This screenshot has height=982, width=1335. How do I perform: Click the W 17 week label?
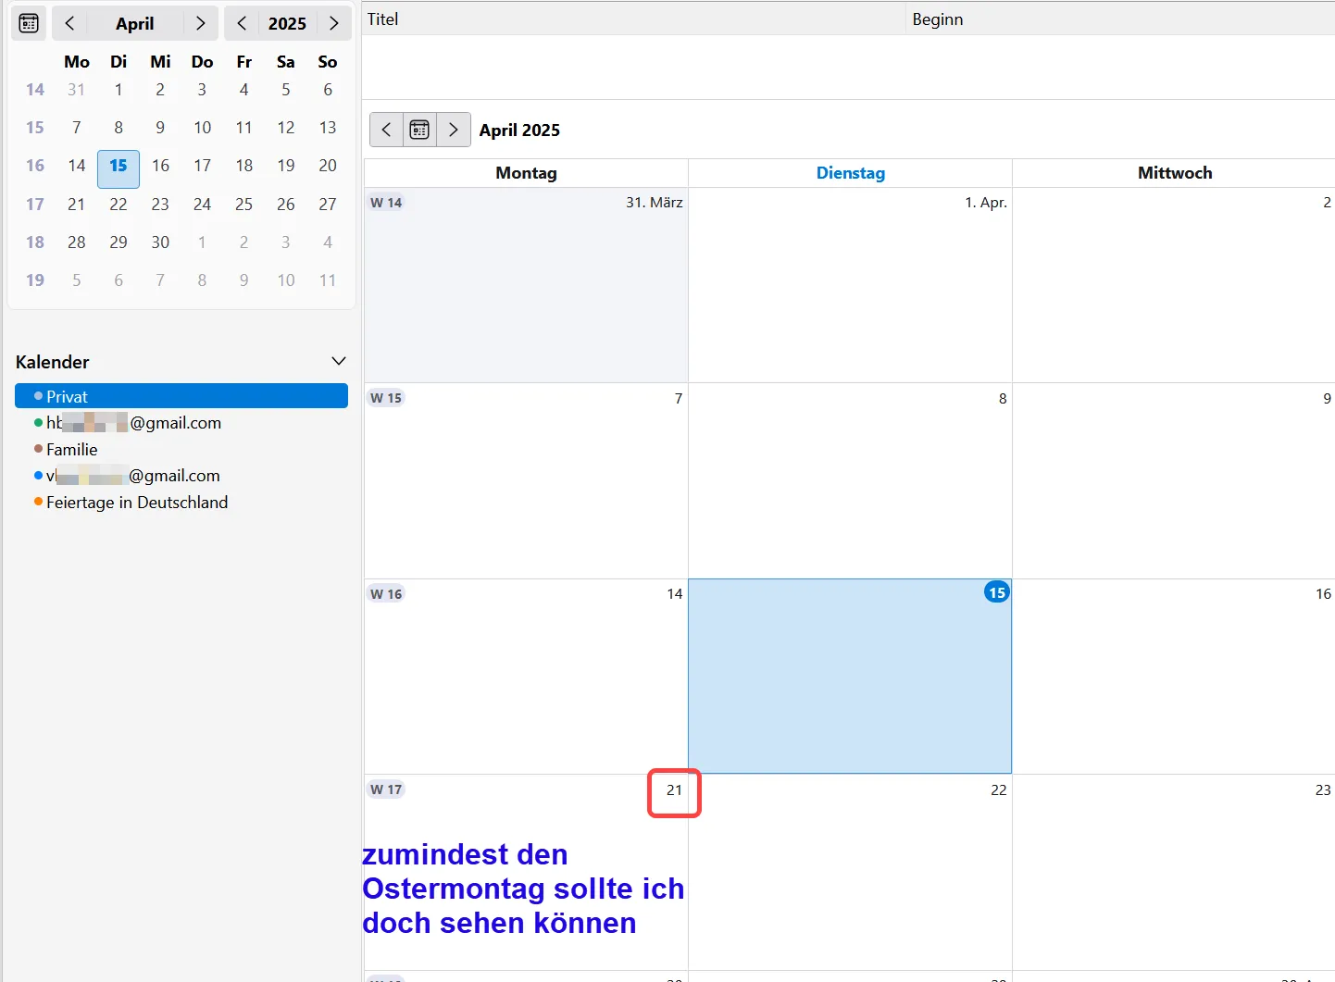pyautogui.click(x=386, y=789)
